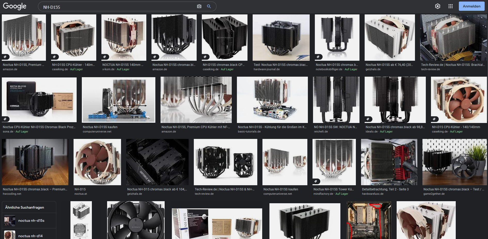488x239 pixels.
Task: Click the noctua.at source text
Action: (x=81, y=194)
